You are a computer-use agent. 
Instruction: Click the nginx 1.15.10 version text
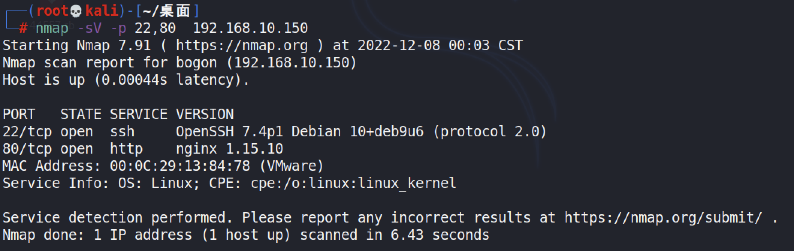pos(229,149)
